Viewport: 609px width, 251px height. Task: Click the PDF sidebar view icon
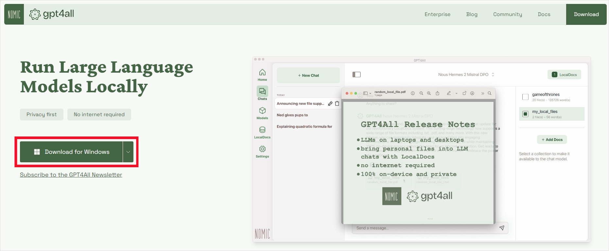pos(366,93)
